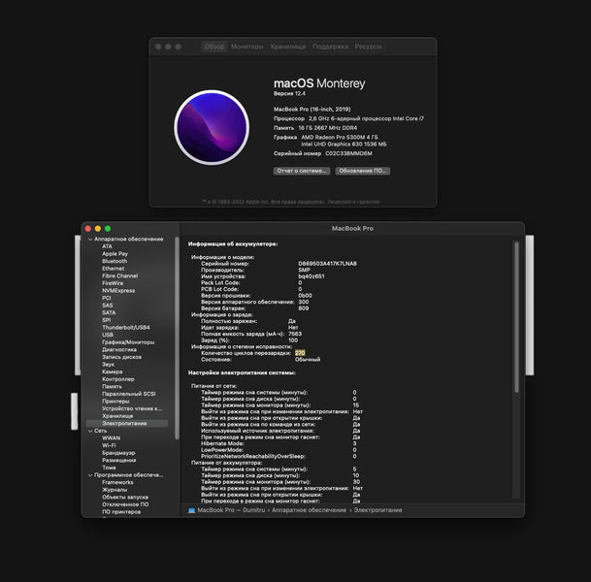Click MacBook Pro — Dumitru in path bar
Screen dimensions: 591x582
coord(231,510)
